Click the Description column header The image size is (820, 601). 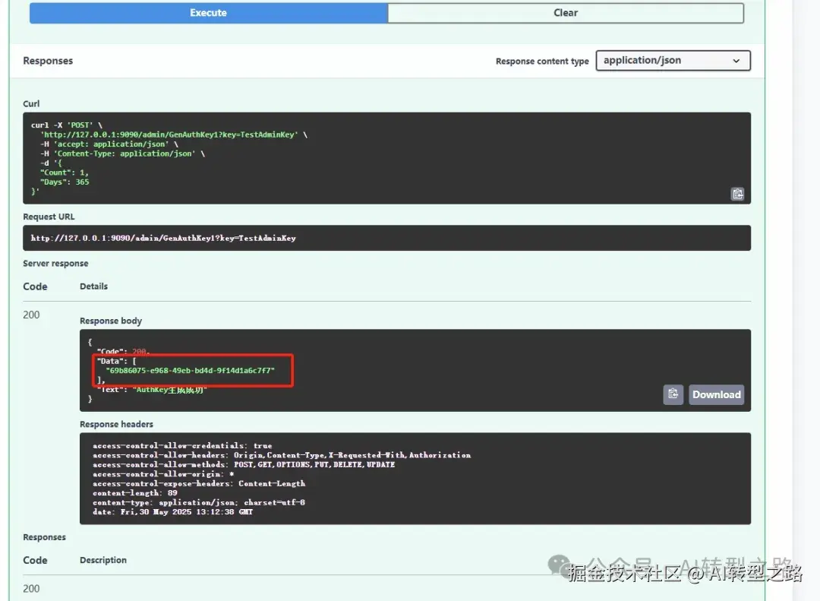coord(103,560)
